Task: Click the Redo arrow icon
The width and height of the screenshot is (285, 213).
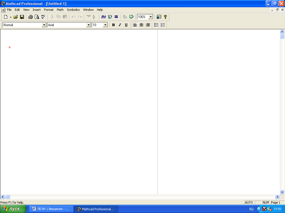Action: [x=80, y=17]
